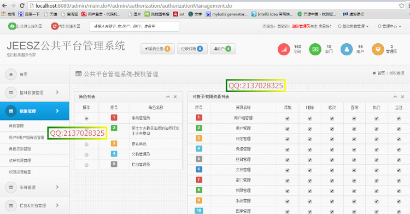This screenshot has width=410, height=214.
Task: Expand 系统管理 with its sidebar chevron
Action: [x=57, y=187]
